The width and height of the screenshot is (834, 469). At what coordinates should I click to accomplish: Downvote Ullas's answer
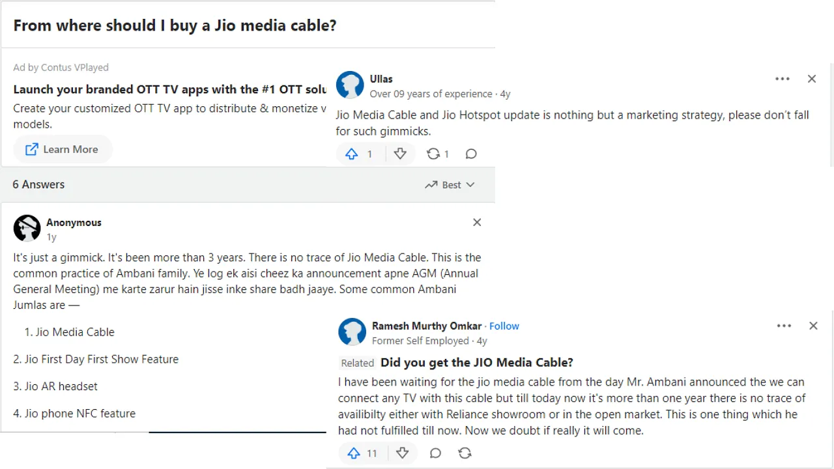pos(400,154)
